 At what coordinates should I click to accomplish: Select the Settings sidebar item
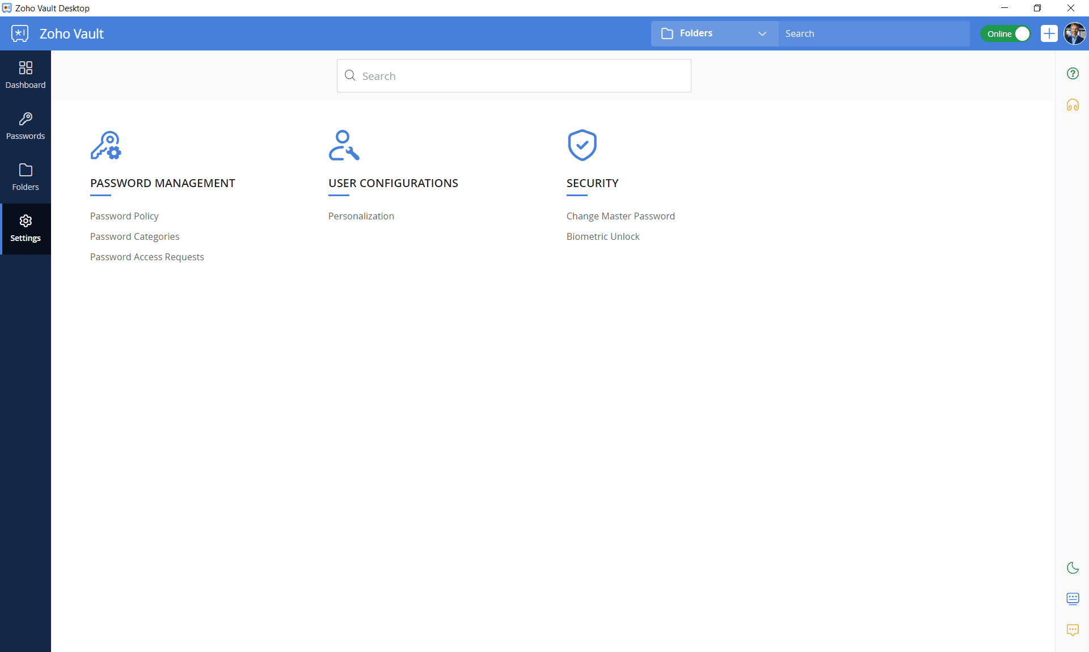26,228
